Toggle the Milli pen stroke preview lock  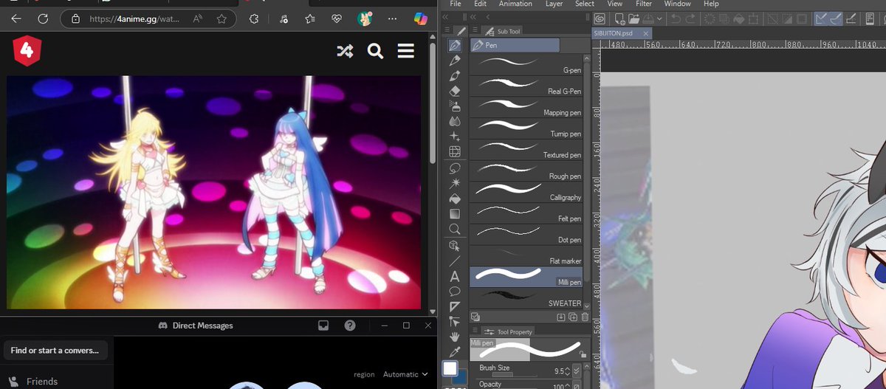point(584,354)
